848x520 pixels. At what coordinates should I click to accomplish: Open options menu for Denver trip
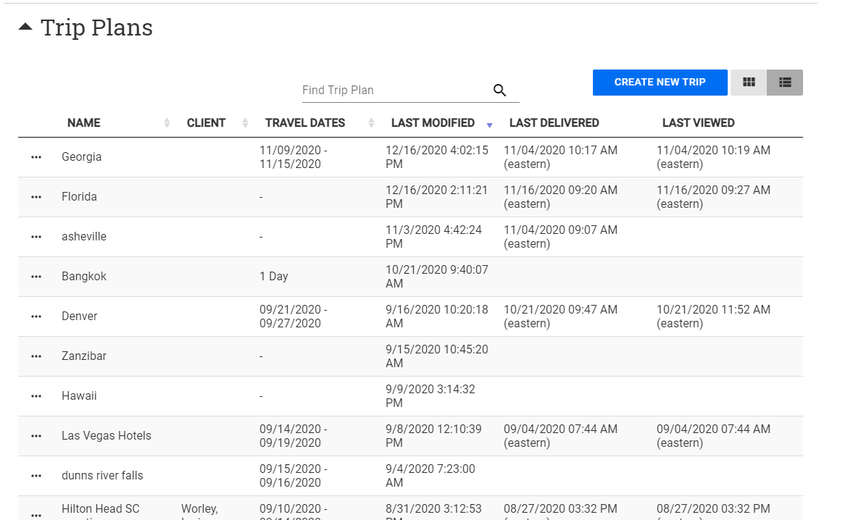(36, 317)
